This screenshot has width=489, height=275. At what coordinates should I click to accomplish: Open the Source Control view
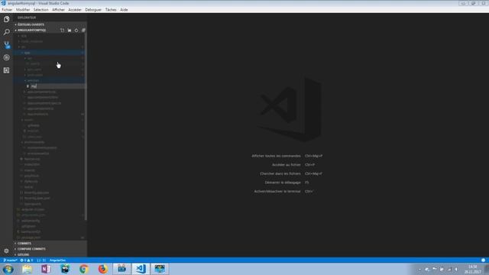coord(6,45)
